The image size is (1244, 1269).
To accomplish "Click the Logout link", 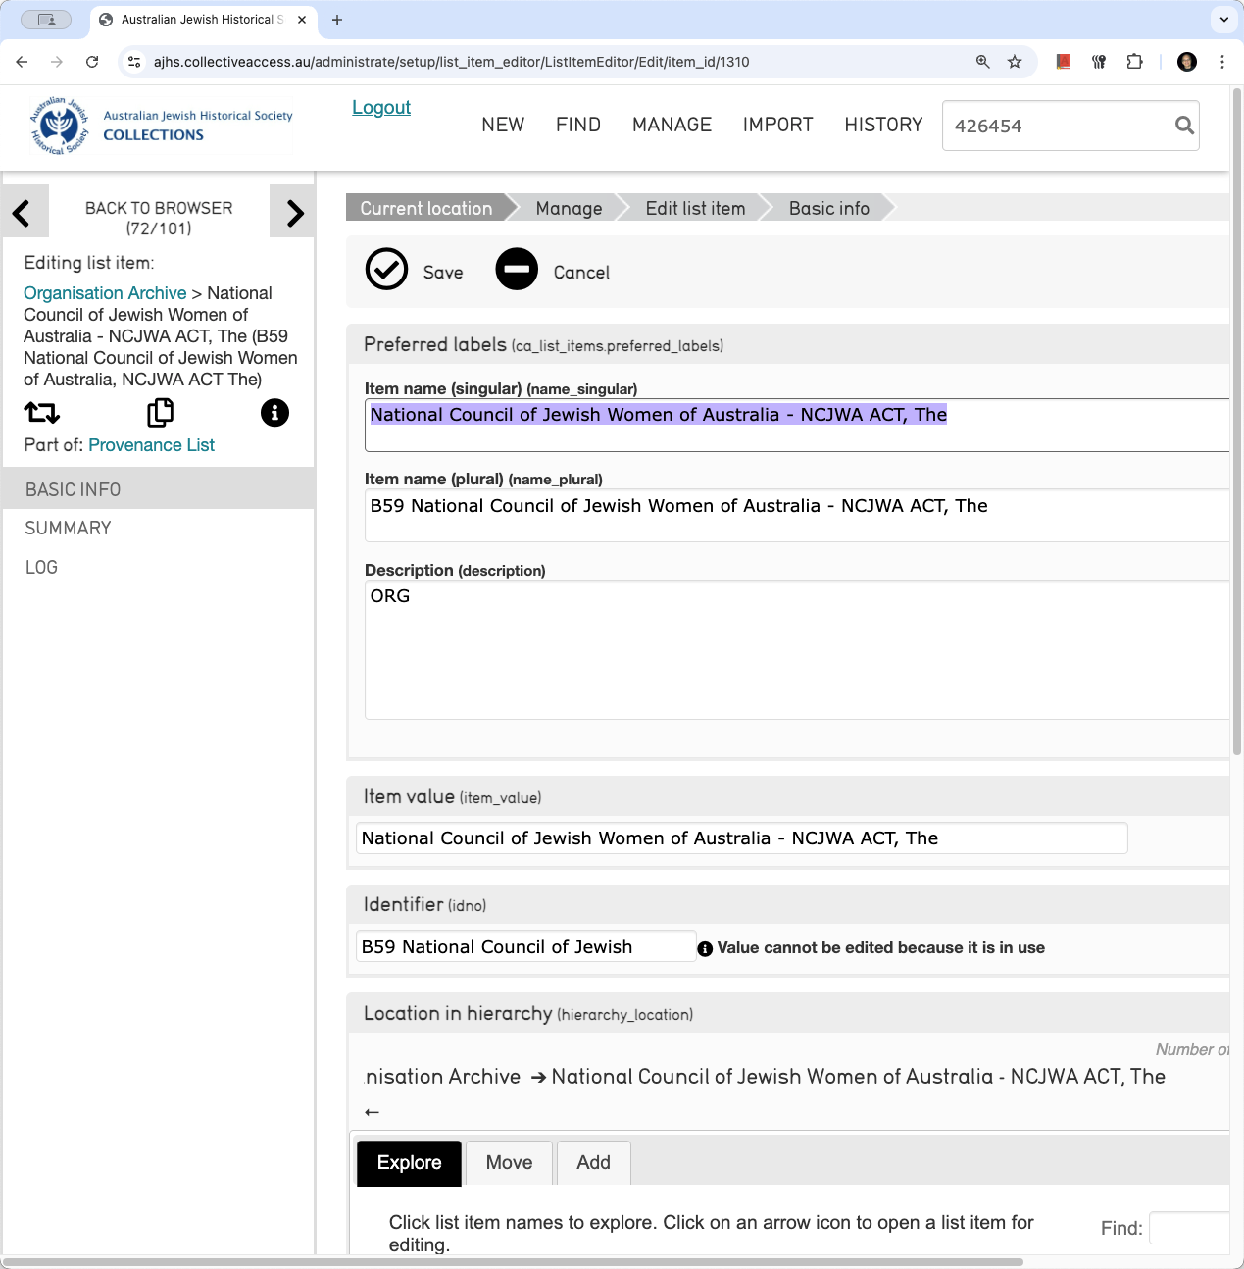I will tap(381, 108).
